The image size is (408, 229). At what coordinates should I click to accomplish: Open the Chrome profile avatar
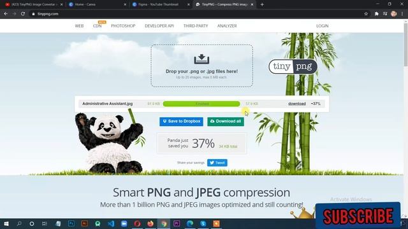click(x=394, y=14)
